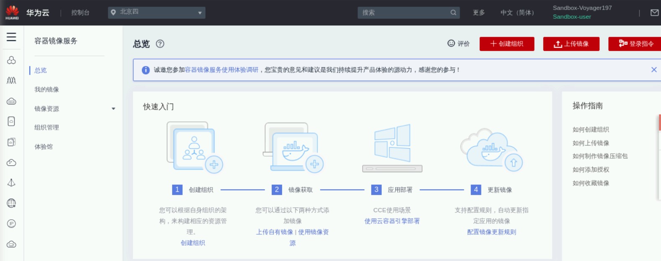Click the red 创建组织 button
Image resolution: width=661 pixels, height=261 pixels.
(x=507, y=44)
